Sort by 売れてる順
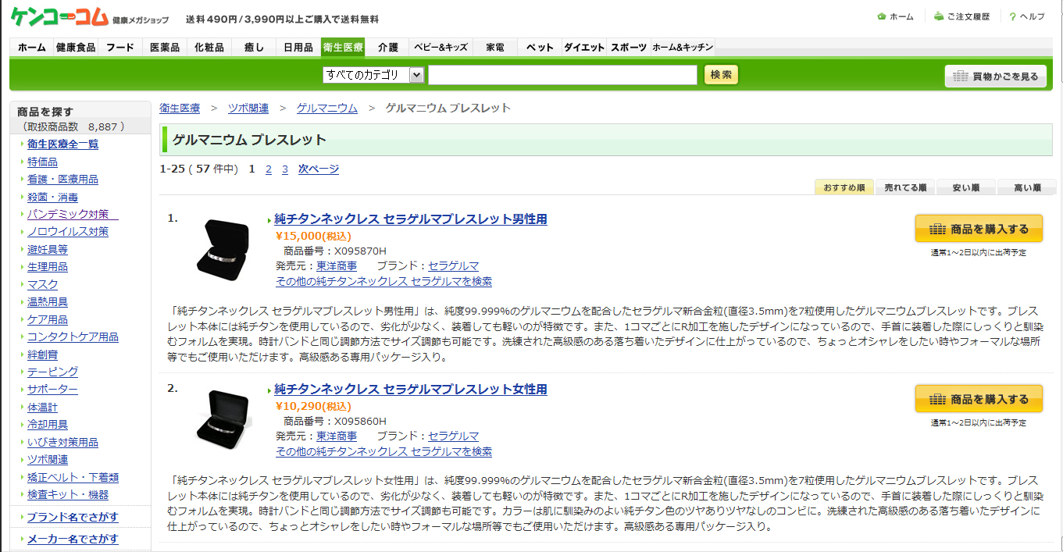The width and height of the screenshot is (1063, 552). (905, 187)
